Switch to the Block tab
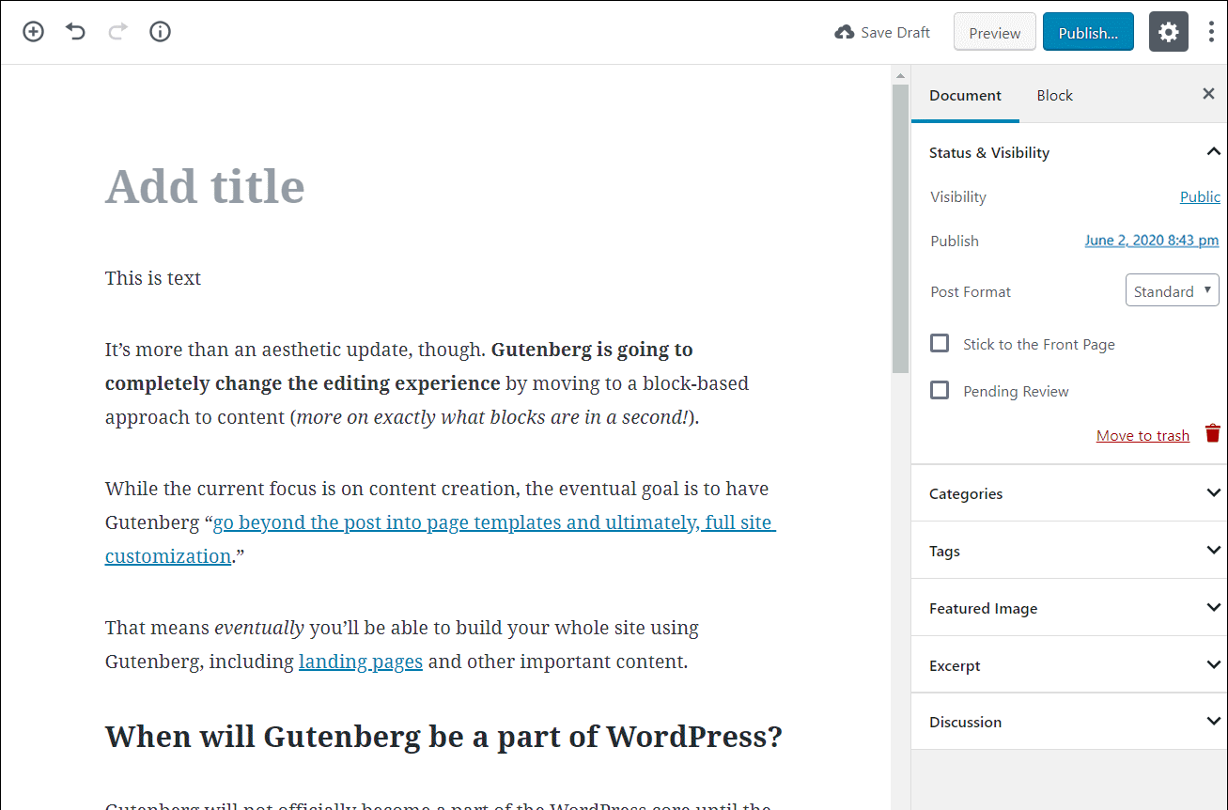Screen dimensions: 1228x810 tap(1054, 95)
